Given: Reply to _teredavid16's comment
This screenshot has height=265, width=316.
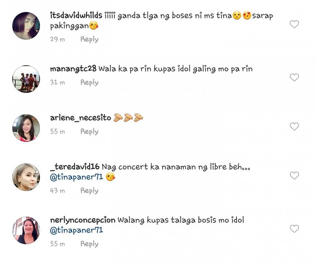Looking at the screenshot, I should point(89,191).
